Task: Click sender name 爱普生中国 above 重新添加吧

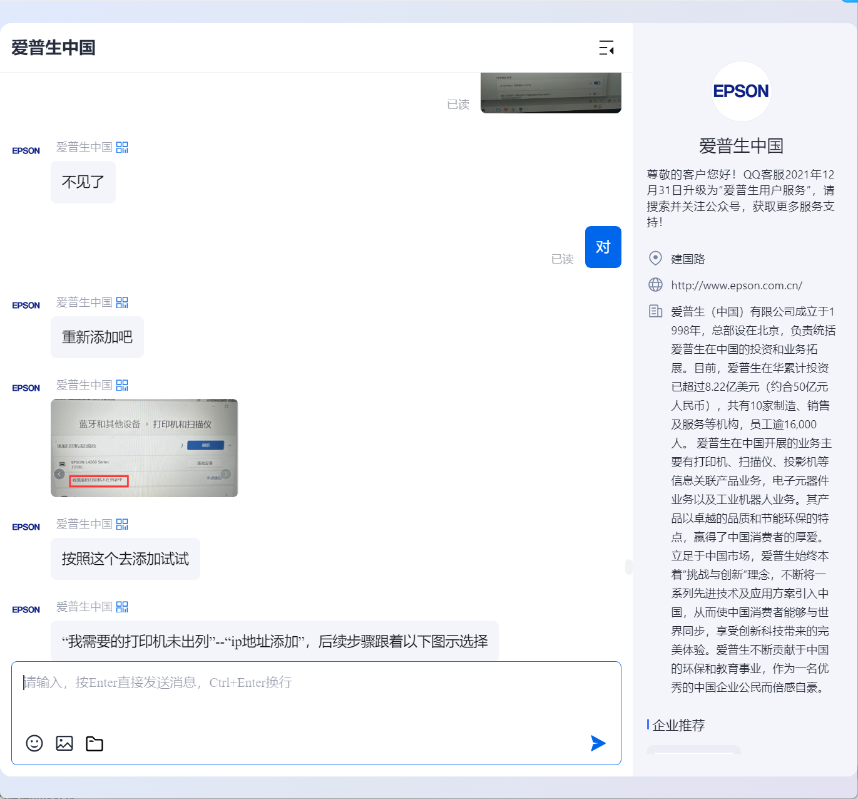Action: coord(84,302)
